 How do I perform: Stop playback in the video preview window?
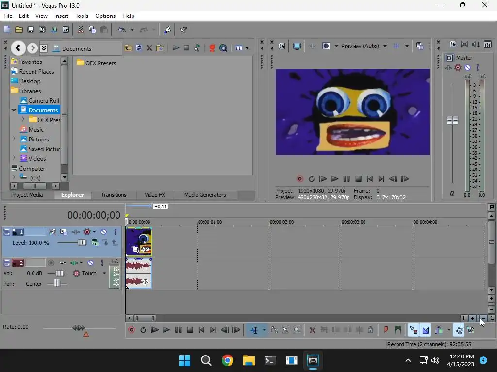358,179
